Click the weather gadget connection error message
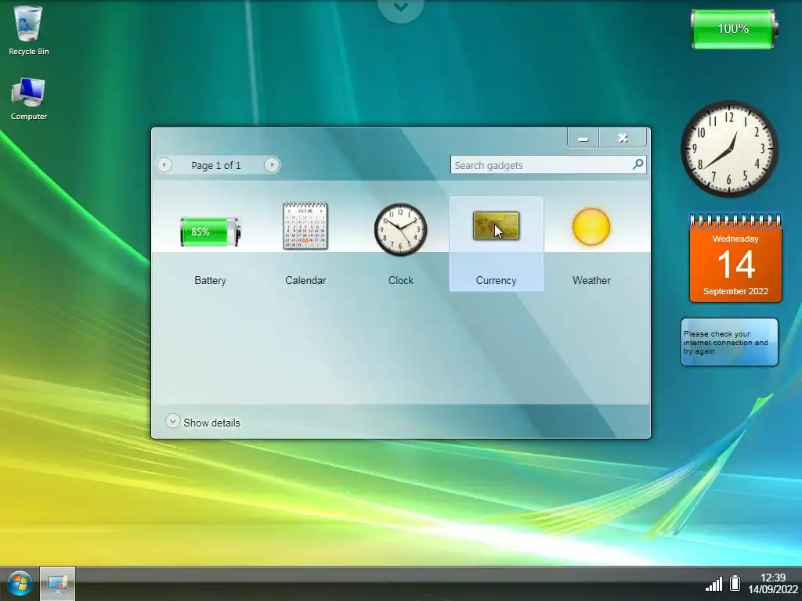 (x=729, y=342)
